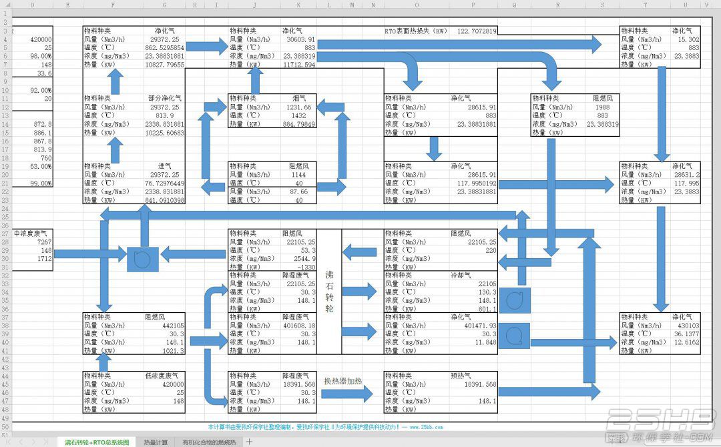Add a new sheet with plus button
This screenshot has width=721, height=447.
pyautogui.click(x=249, y=442)
